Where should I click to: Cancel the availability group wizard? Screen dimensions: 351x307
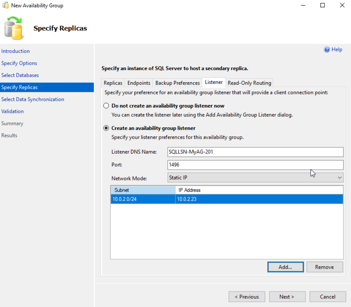coord(327,297)
